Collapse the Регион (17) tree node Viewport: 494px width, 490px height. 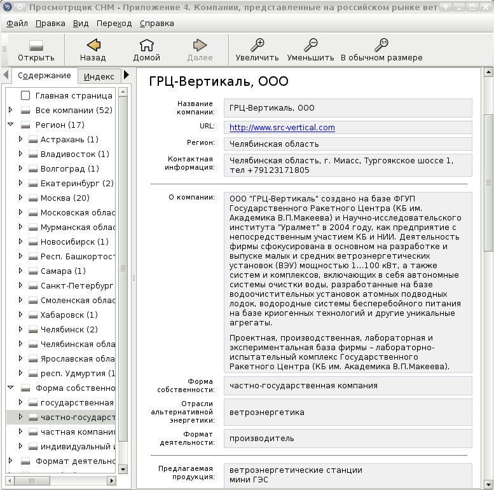click(x=10, y=125)
